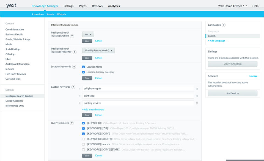This screenshot has height=161, width=264.
Task: Open the Languages panel help icon
Action: pos(223,25)
